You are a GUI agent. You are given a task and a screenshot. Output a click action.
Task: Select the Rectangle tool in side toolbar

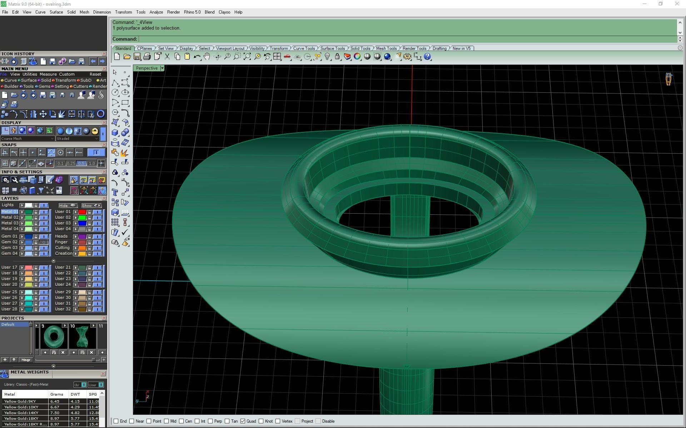pyautogui.click(x=125, y=103)
